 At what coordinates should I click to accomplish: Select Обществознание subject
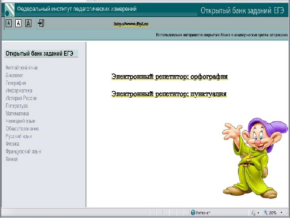22,129
